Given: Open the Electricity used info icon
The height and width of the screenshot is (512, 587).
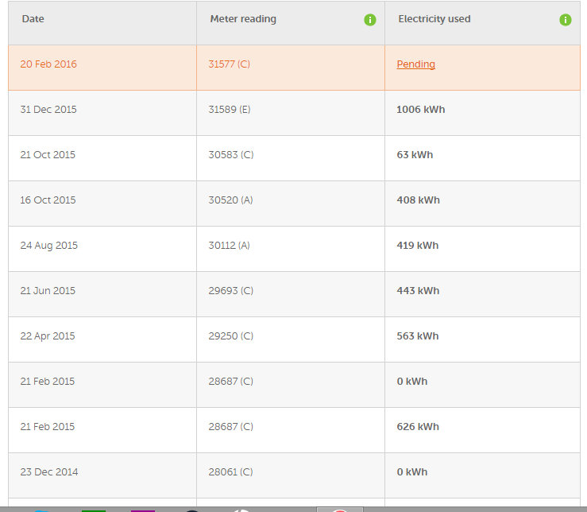Looking at the screenshot, I should (566, 20).
